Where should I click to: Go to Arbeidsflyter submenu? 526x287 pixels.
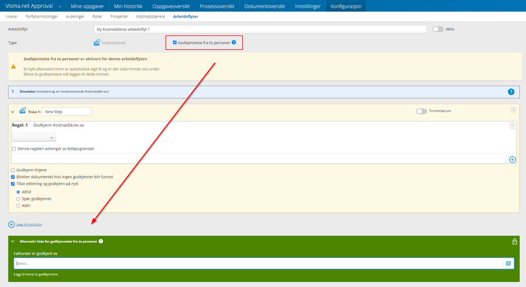pos(185,16)
